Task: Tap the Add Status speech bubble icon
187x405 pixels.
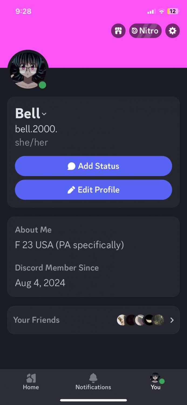Action: [71, 166]
